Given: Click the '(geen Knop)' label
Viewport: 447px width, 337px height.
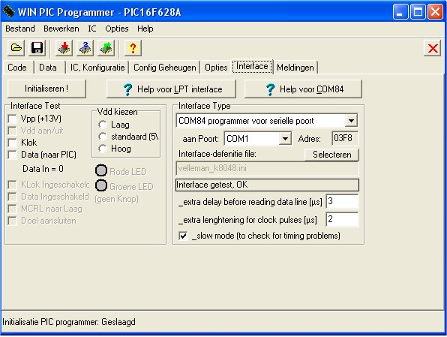Looking at the screenshot, I should (x=116, y=199).
